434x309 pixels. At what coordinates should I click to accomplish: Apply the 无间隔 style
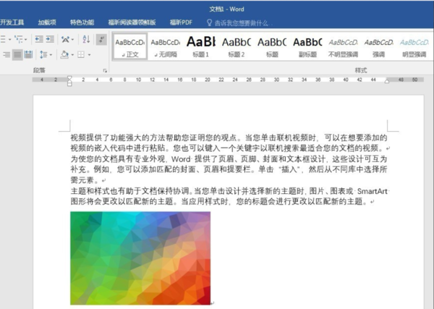(166, 46)
